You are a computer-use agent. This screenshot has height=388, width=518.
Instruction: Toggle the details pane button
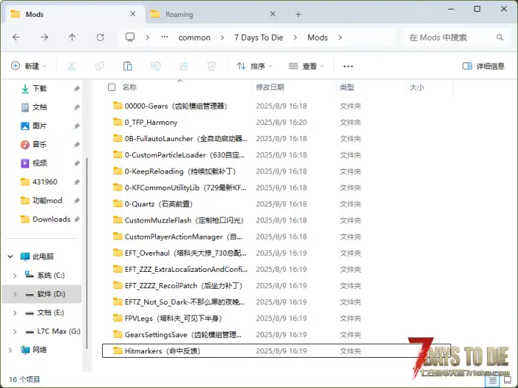click(x=483, y=66)
